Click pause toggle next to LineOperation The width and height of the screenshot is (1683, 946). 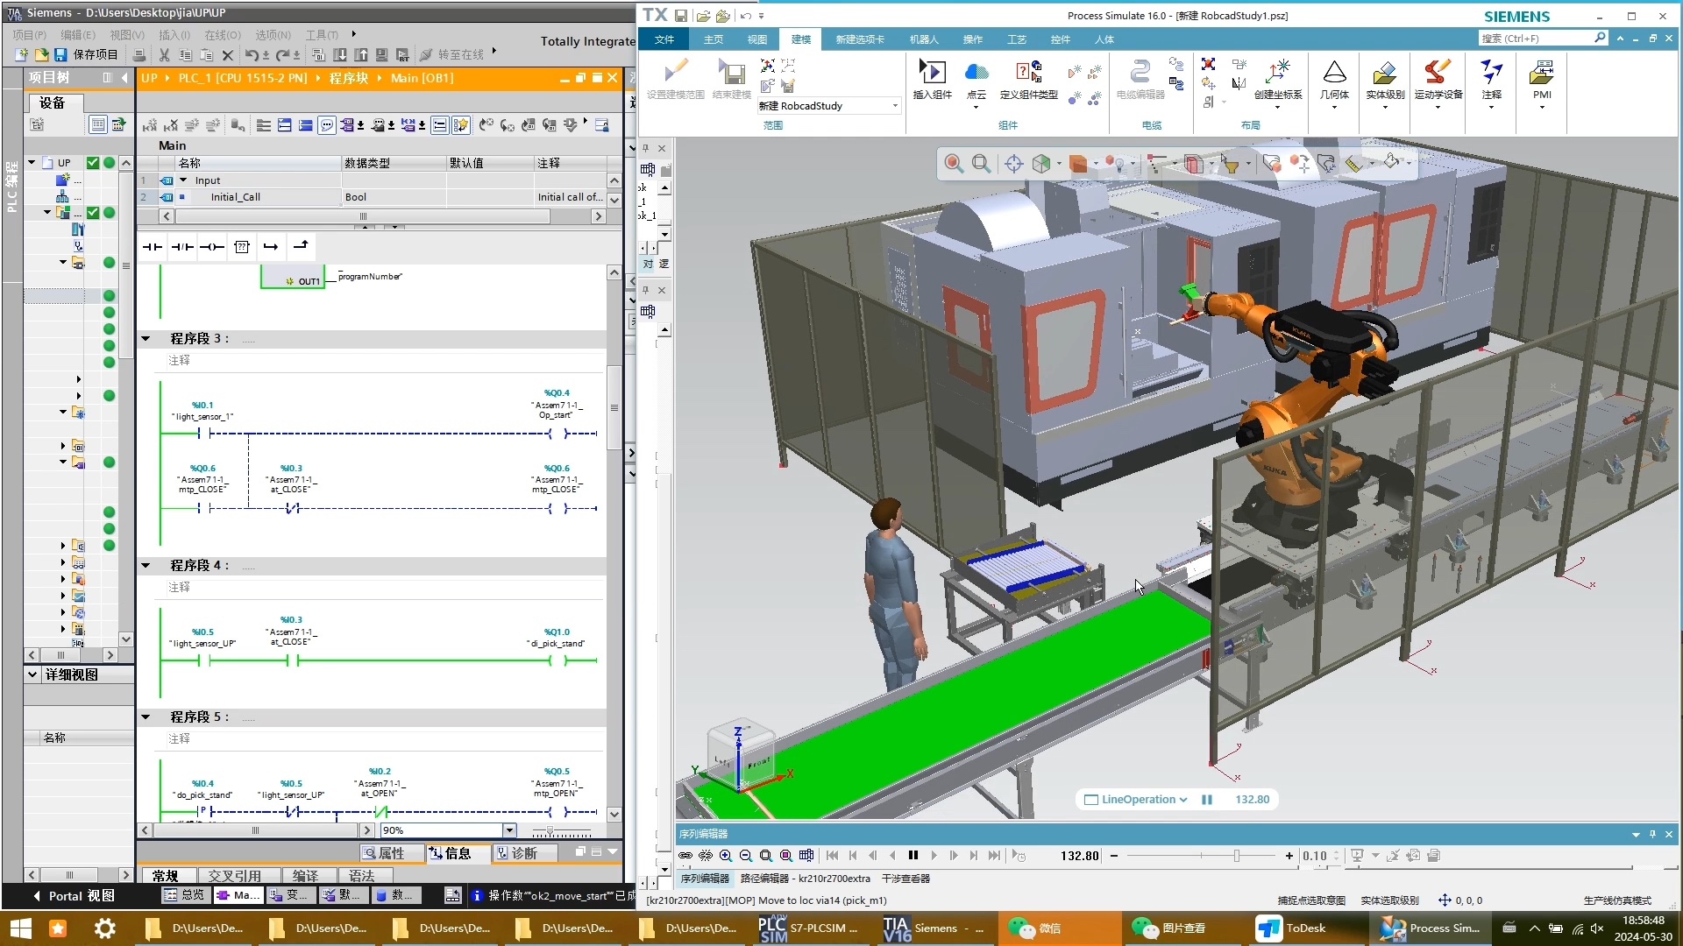1207,800
